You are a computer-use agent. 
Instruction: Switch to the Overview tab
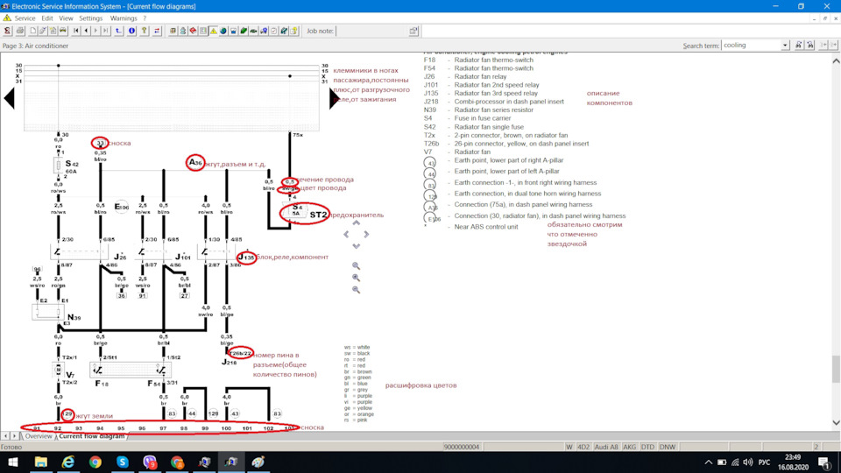[x=39, y=435]
